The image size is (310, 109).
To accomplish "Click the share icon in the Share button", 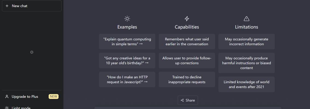I will tap(182, 100).
